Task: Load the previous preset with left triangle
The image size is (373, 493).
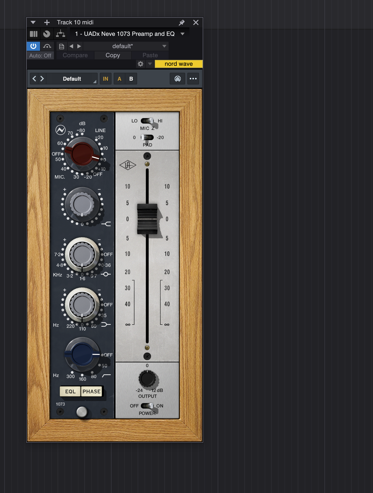Action: (71, 46)
